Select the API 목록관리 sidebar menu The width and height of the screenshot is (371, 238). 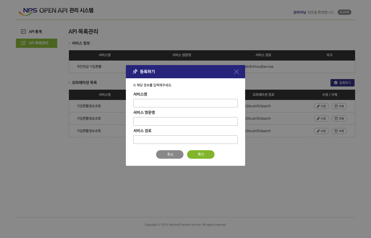[38, 43]
